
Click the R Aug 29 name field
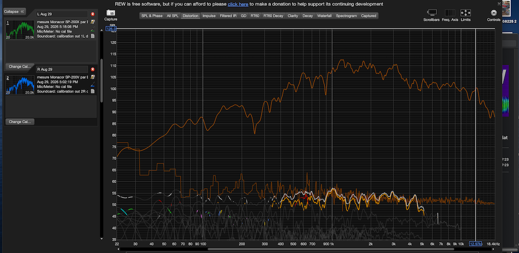click(x=62, y=69)
